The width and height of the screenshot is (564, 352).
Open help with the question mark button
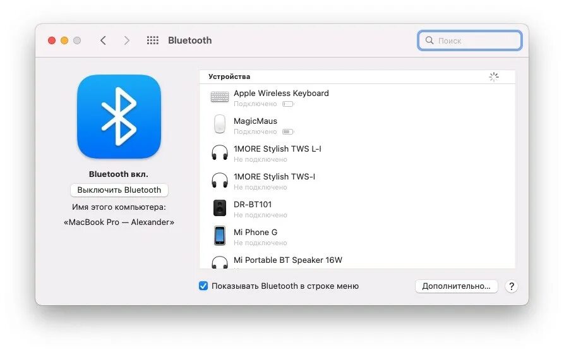pos(512,286)
